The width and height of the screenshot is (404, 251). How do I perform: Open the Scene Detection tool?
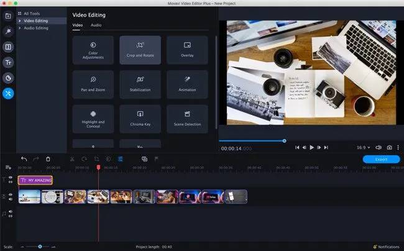pyautogui.click(x=187, y=119)
